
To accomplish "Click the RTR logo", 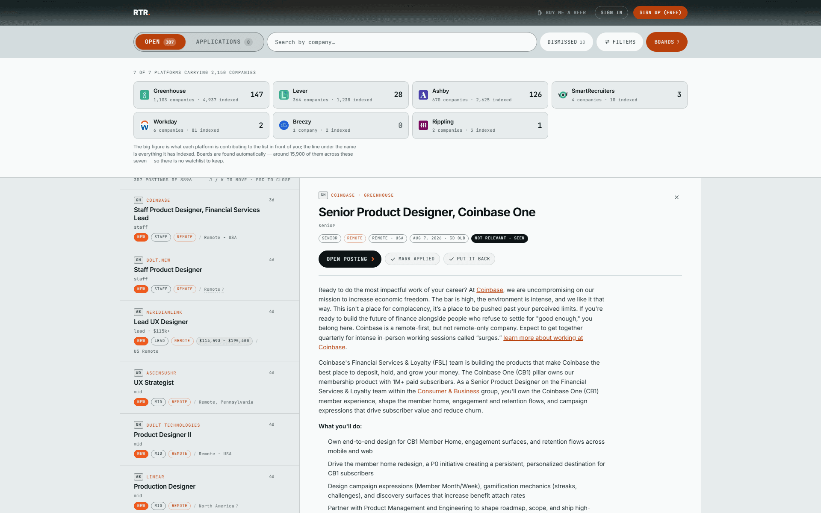I will pyautogui.click(x=142, y=12).
